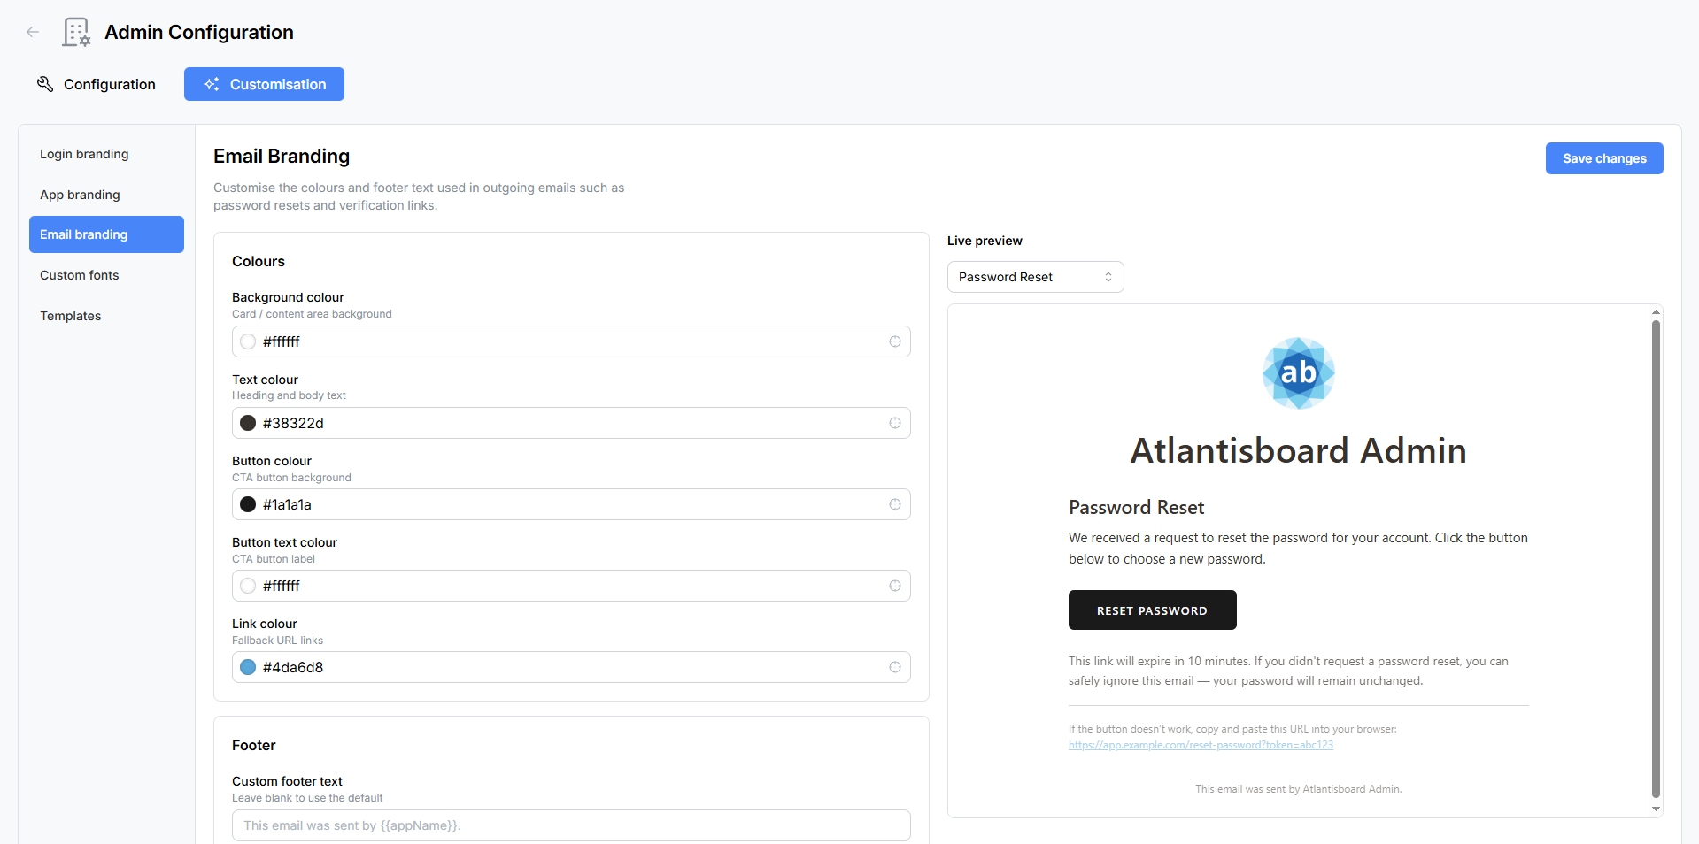Click RESET PASSWORD button in preview
Viewport: 1699px width, 844px height.
pos(1152,610)
